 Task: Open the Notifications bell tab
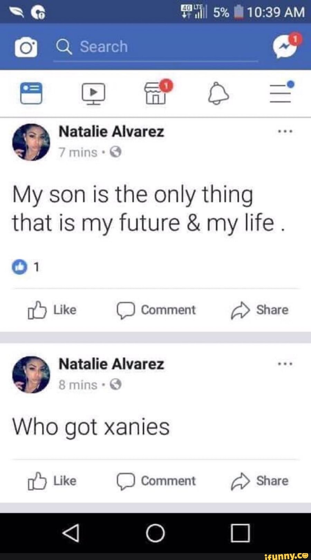218,93
